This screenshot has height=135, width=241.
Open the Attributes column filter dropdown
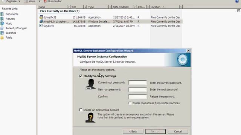coord(148,7)
